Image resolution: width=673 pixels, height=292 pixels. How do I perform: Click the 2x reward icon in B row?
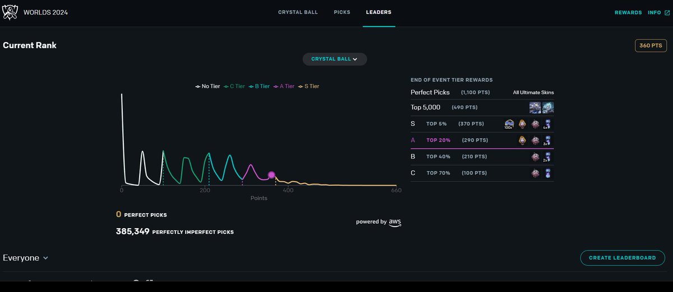(547, 157)
